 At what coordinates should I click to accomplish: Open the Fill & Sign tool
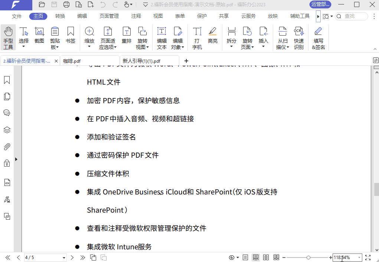[318, 37]
